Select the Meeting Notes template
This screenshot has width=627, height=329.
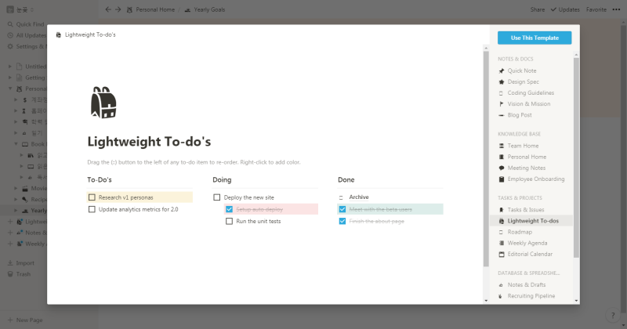(x=526, y=168)
